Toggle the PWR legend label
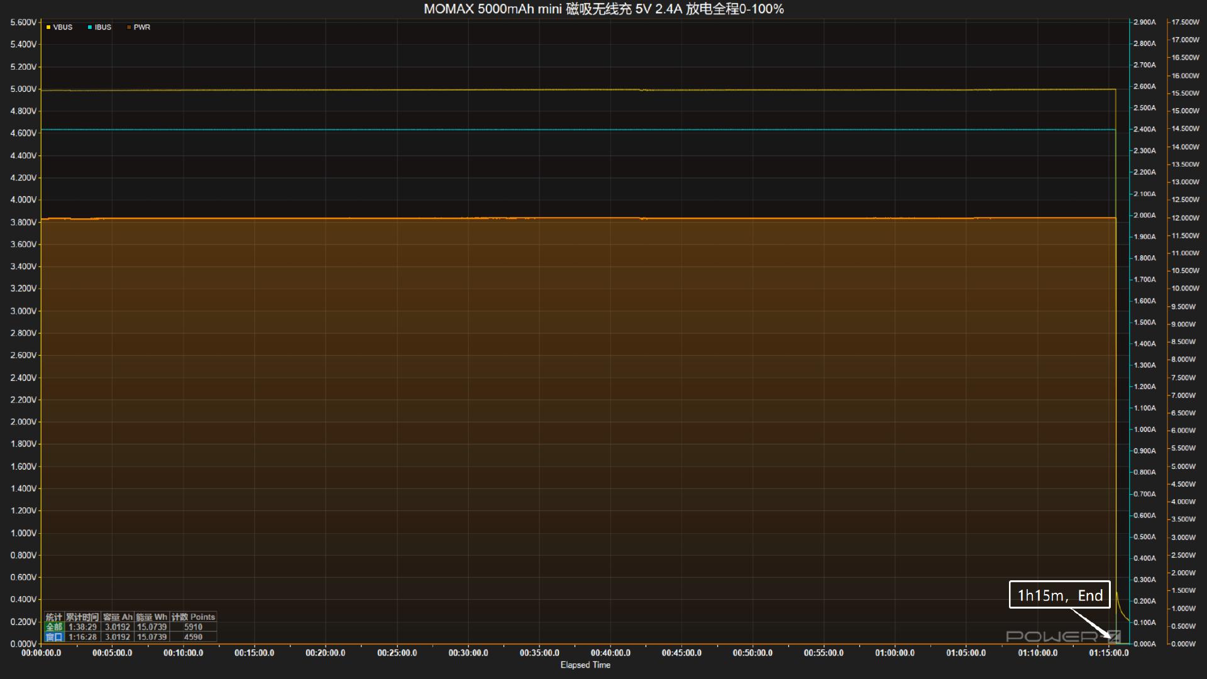 (142, 28)
